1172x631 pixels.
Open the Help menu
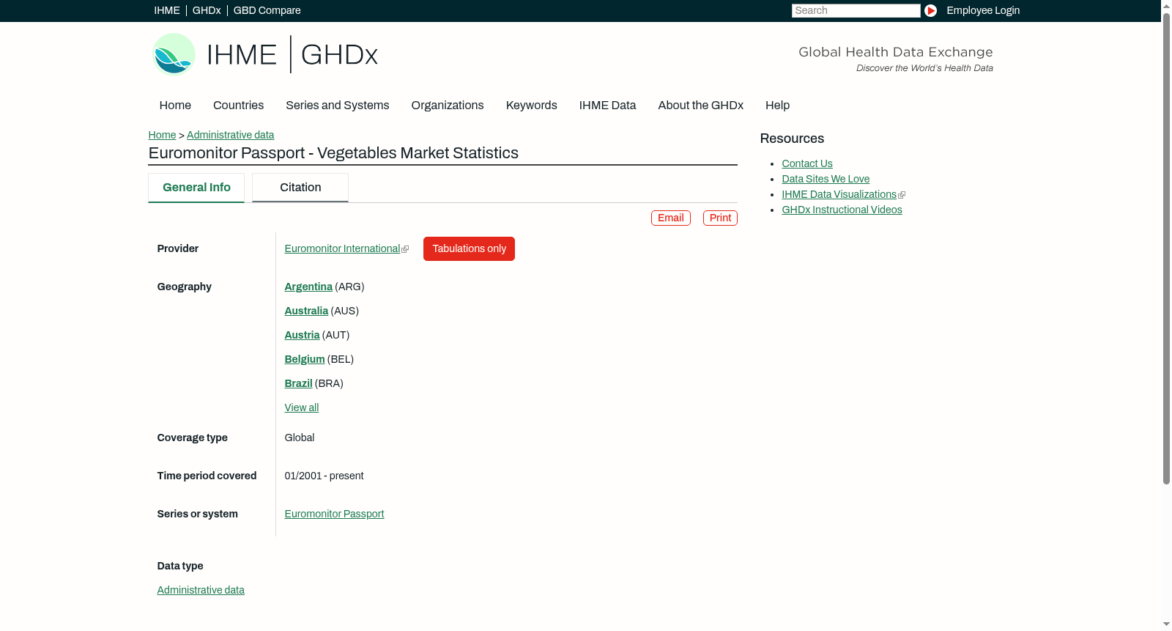point(778,106)
